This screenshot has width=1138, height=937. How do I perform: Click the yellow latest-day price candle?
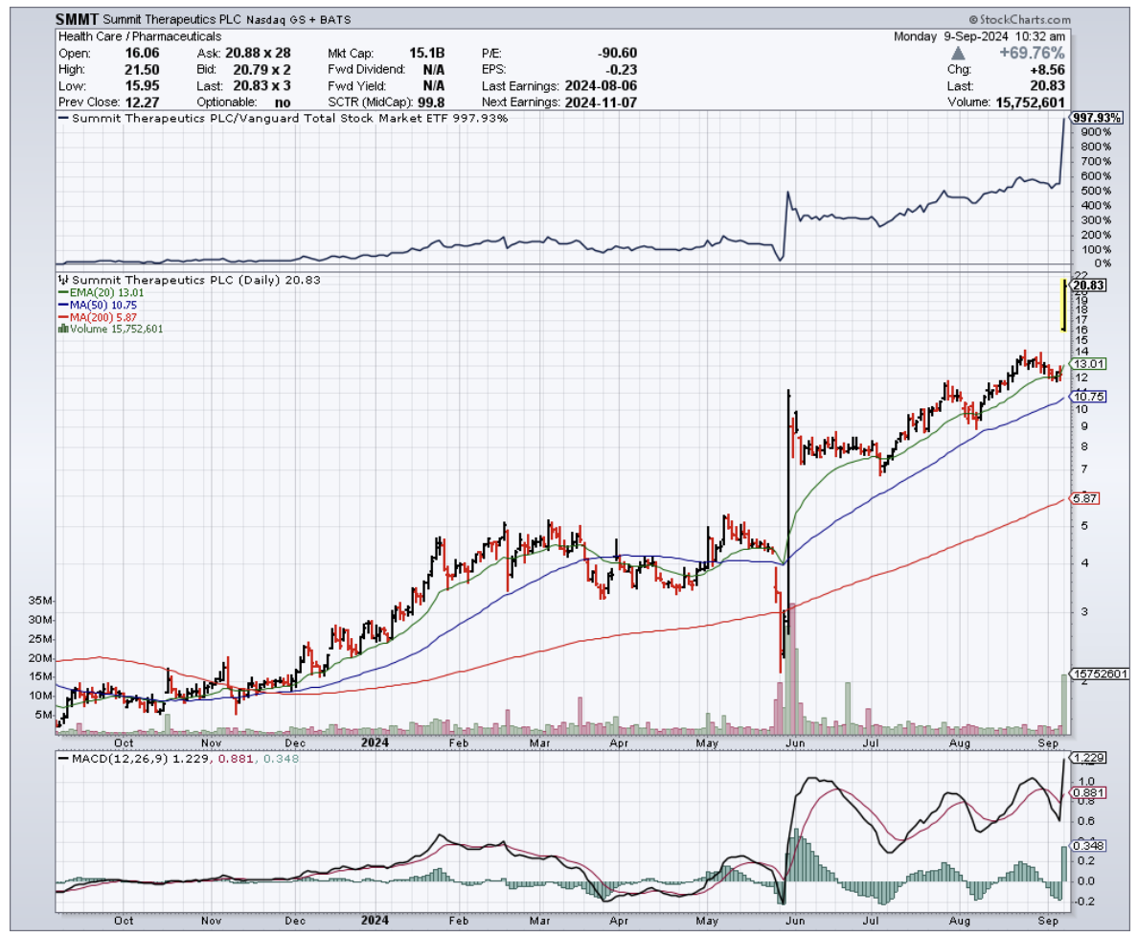click(x=1063, y=305)
